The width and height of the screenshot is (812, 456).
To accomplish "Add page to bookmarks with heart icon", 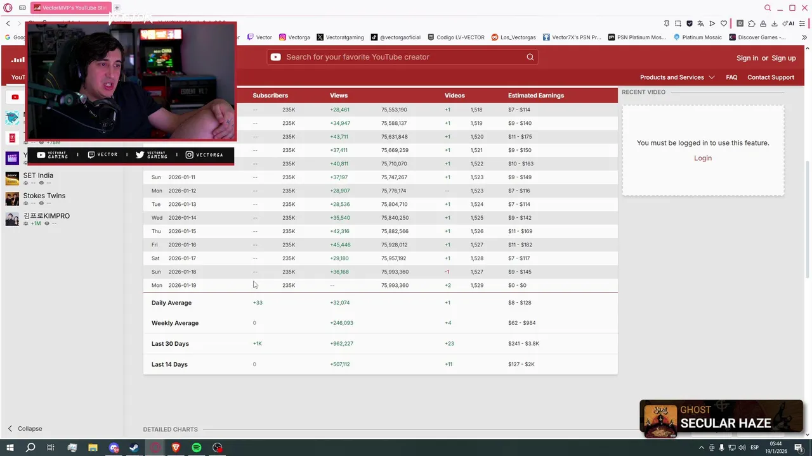I will (x=724, y=23).
